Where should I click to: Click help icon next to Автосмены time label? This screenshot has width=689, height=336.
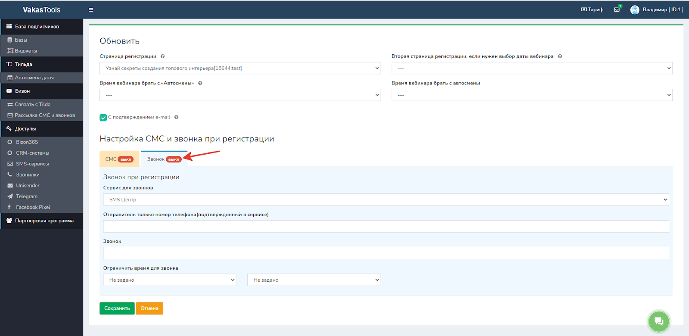(x=200, y=83)
